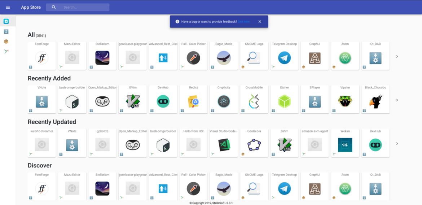Open the hamburger menu in the header
The height and width of the screenshot is (205, 422).
tap(8, 7)
